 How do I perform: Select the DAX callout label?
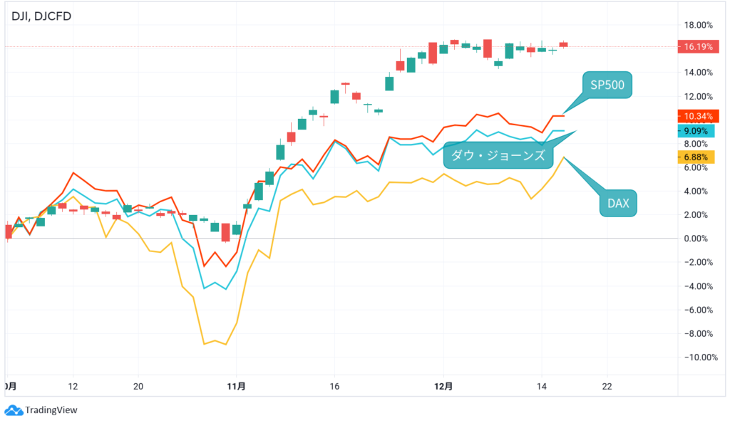click(x=618, y=204)
